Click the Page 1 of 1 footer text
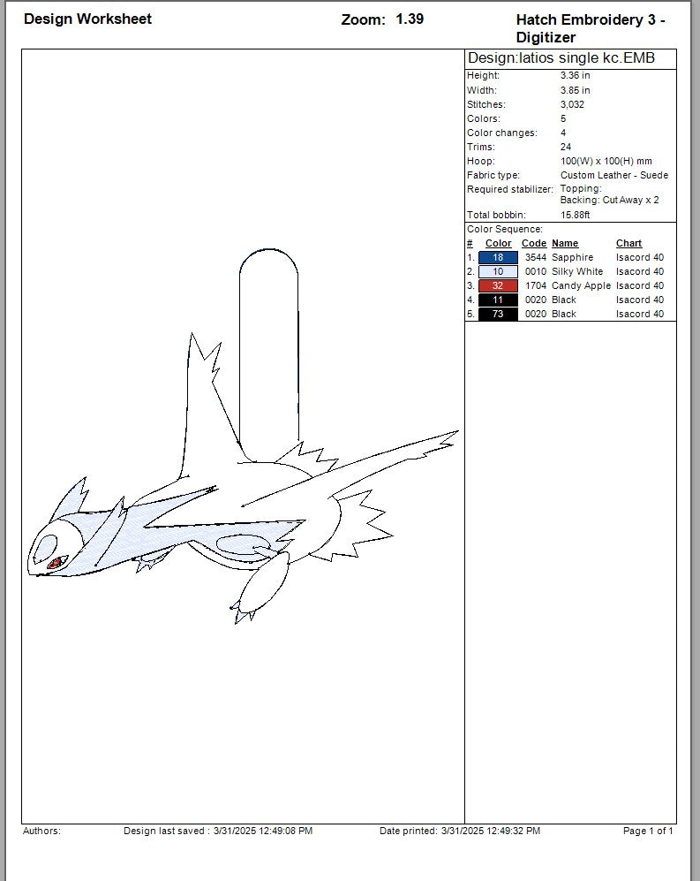Image resolution: width=700 pixels, height=881 pixels. point(648,831)
